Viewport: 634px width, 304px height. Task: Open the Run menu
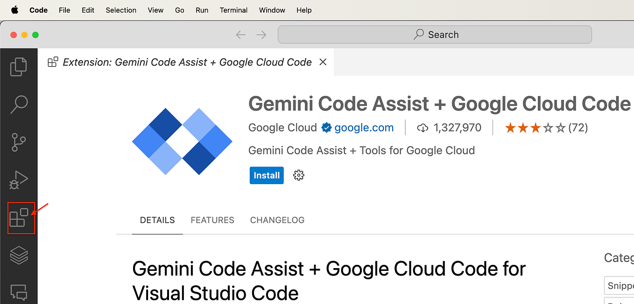point(202,10)
